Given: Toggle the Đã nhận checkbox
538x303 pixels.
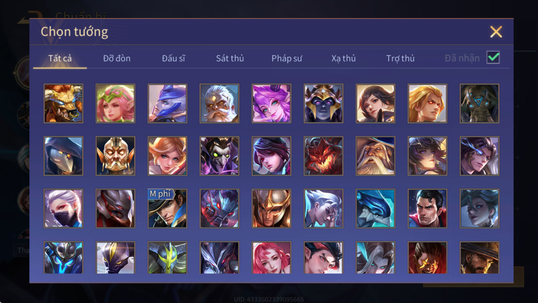Looking at the screenshot, I should coord(493,58).
